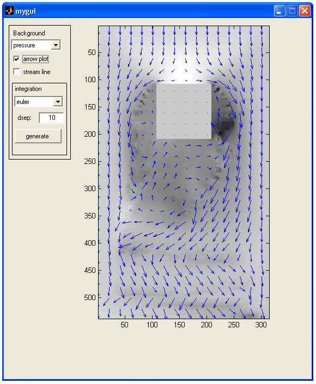Minimize the mygui window
Viewport: 316px width, 384px height.
coord(279,11)
